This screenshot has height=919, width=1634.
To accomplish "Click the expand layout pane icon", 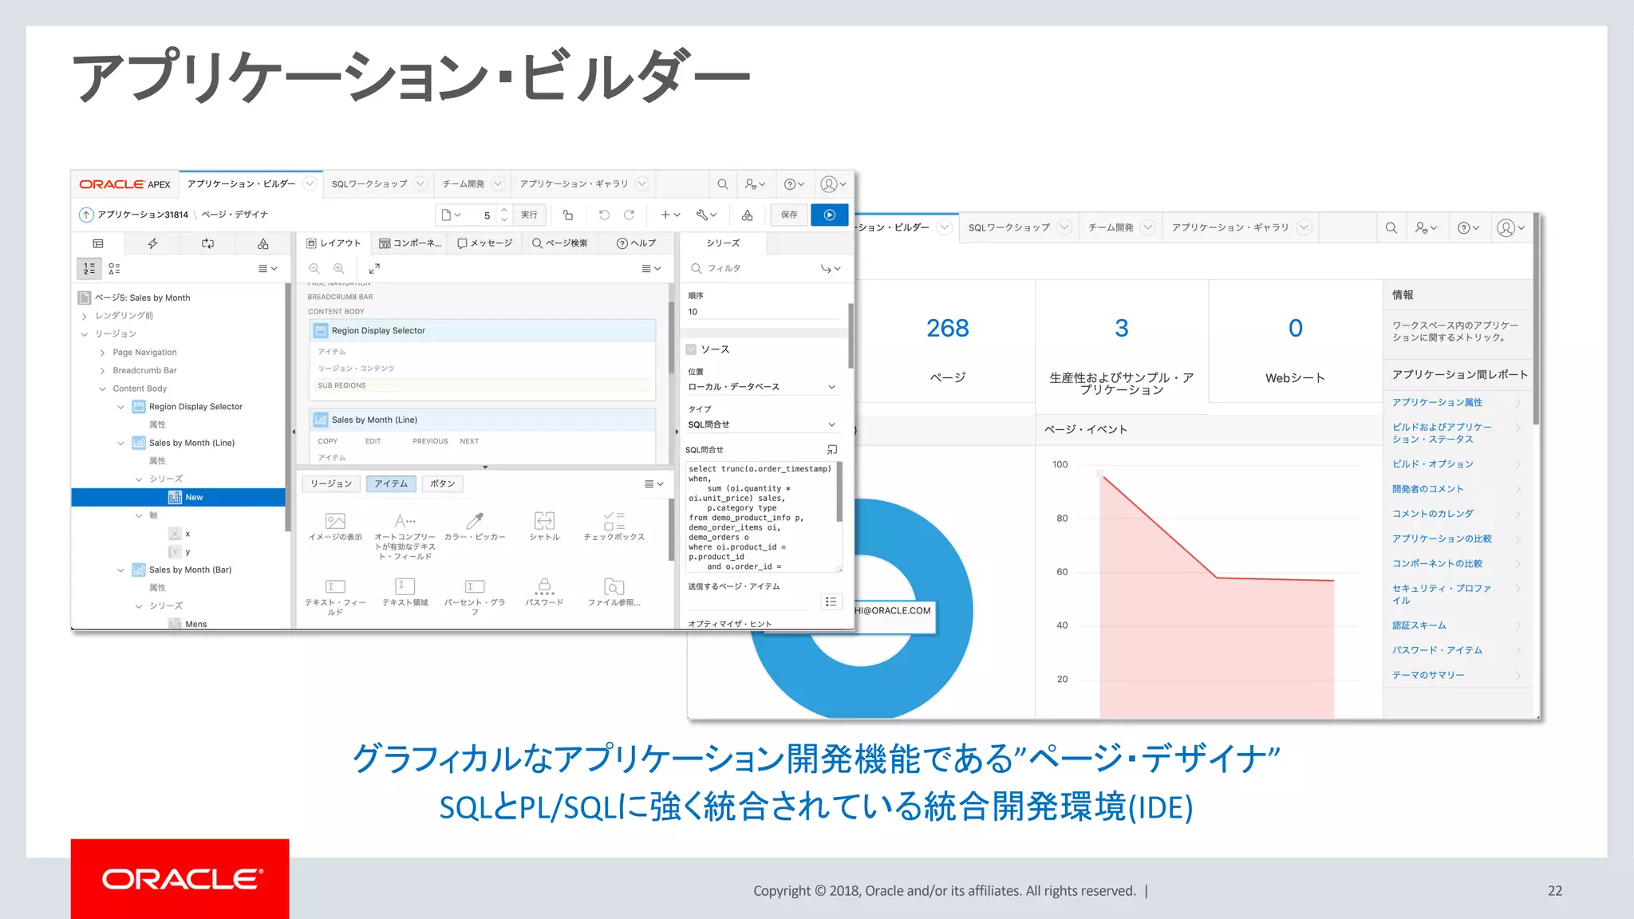I will 374,269.
